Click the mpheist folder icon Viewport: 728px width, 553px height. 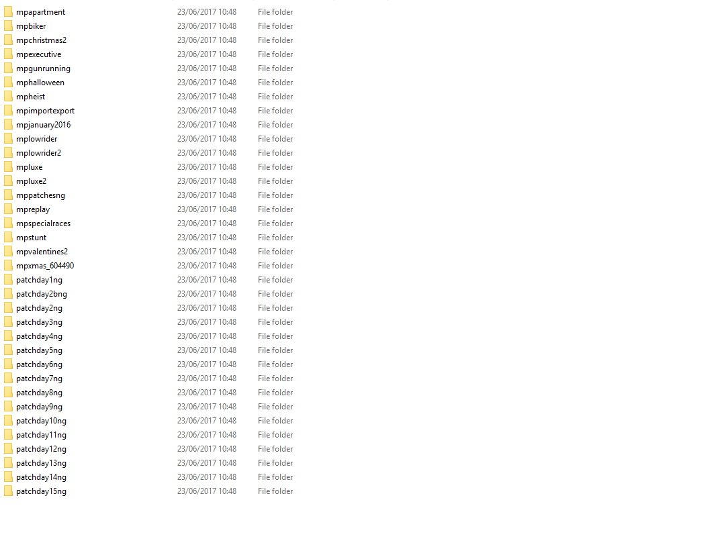(8, 97)
